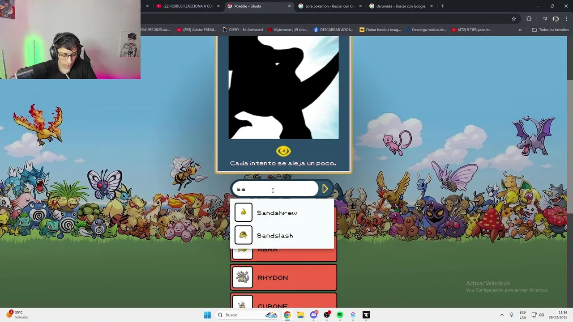
Task: Open the 9 TIPS para m... bookmark
Action: click(x=471, y=30)
